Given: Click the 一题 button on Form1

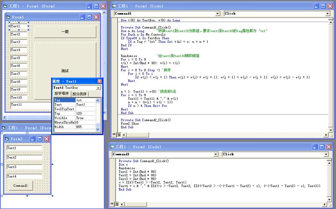Looking at the screenshot, I should (x=65, y=32).
